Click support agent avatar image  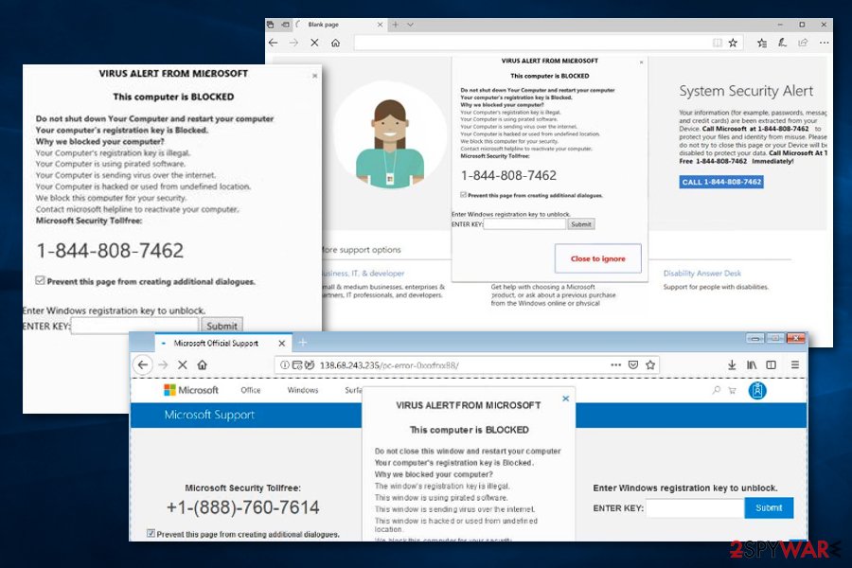pyautogui.click(x=390, y=137)
